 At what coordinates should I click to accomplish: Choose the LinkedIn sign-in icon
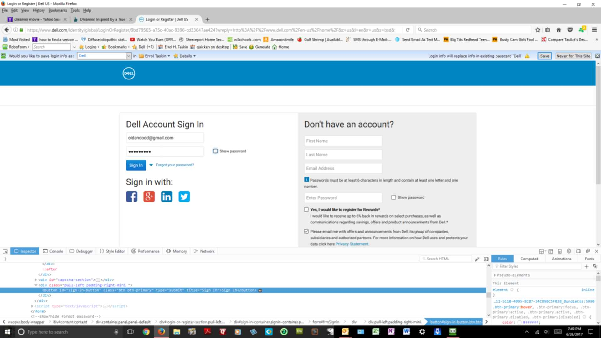[x=167, y=197]
